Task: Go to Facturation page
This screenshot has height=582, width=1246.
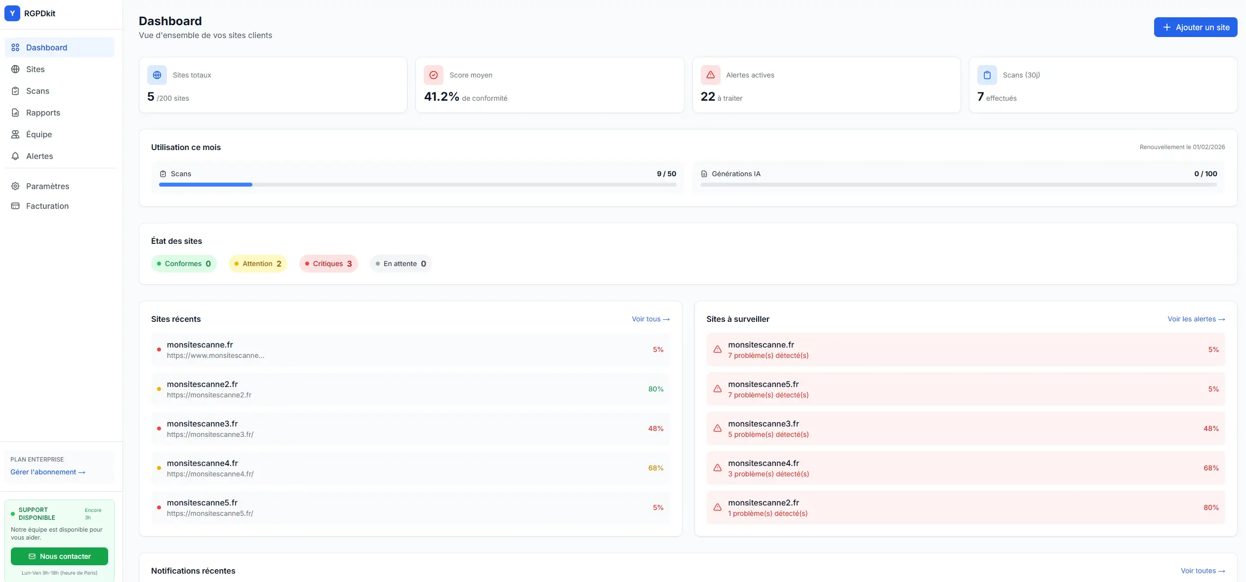Action: click(x=59, y=206)
